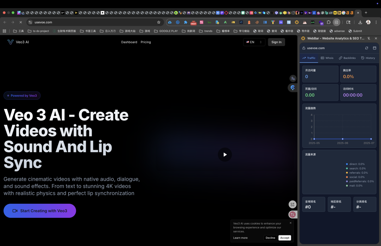Open the red 1423 badge extension
This screenshot has height=246, width=381.
coord(193,23)
